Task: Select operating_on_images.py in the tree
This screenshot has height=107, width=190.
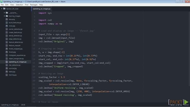Action: (x=18, y=62)
